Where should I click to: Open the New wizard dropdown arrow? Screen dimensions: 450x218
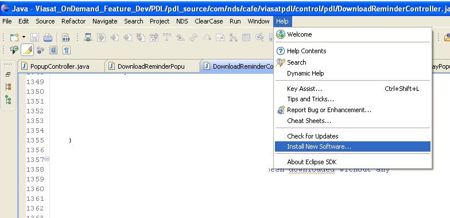(x=24, y=38)
